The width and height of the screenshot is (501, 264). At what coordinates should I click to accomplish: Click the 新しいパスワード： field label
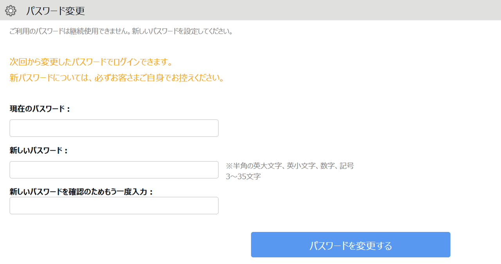click(39, 151)
